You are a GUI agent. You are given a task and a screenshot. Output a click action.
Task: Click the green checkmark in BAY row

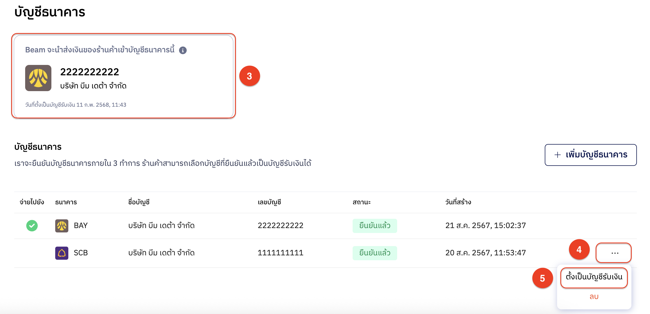tap(32, 226)
